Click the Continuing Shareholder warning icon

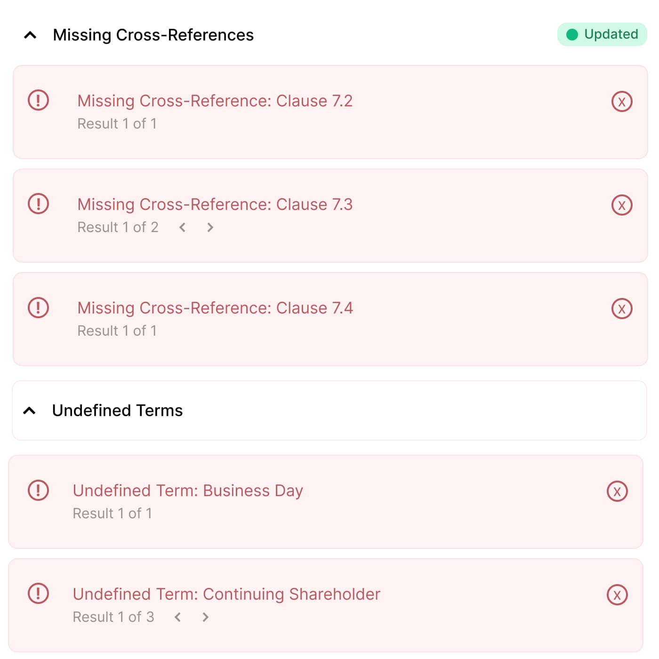click(39, 594)
